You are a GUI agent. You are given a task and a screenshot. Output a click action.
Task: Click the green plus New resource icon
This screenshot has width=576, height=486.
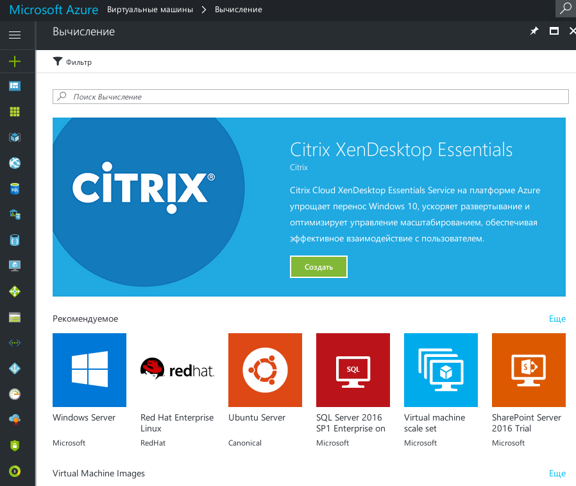click(15, 61)
